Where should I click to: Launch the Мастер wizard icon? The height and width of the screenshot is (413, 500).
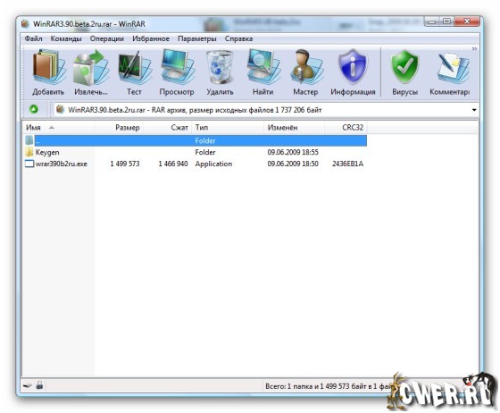(305, 67)
